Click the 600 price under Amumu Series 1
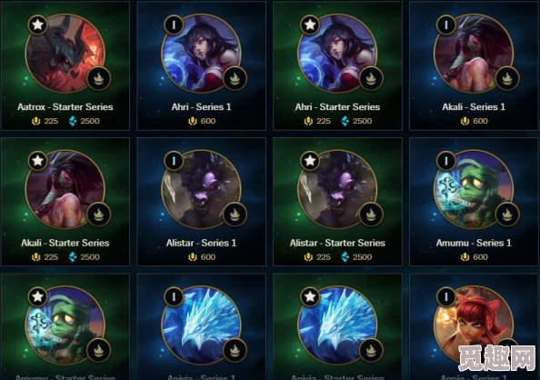 pos(480,257)
